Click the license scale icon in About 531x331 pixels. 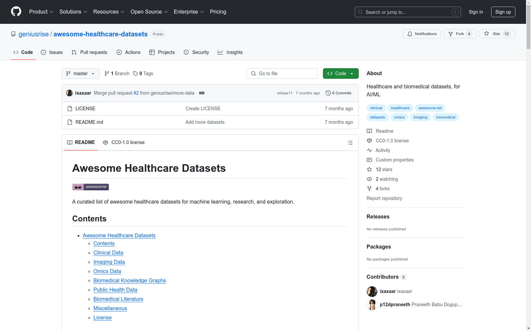[369, 141]
